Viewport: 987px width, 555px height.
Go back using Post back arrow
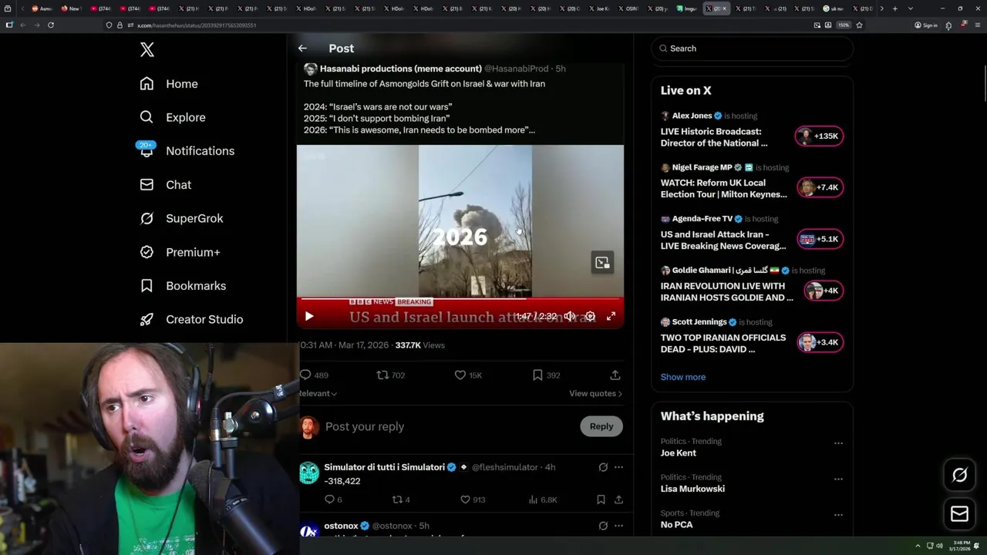pyautogui.click(x=302, y=49)
